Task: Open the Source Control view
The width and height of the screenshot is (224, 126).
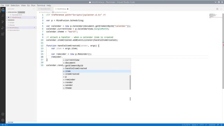Action: (x=3, y=22)
